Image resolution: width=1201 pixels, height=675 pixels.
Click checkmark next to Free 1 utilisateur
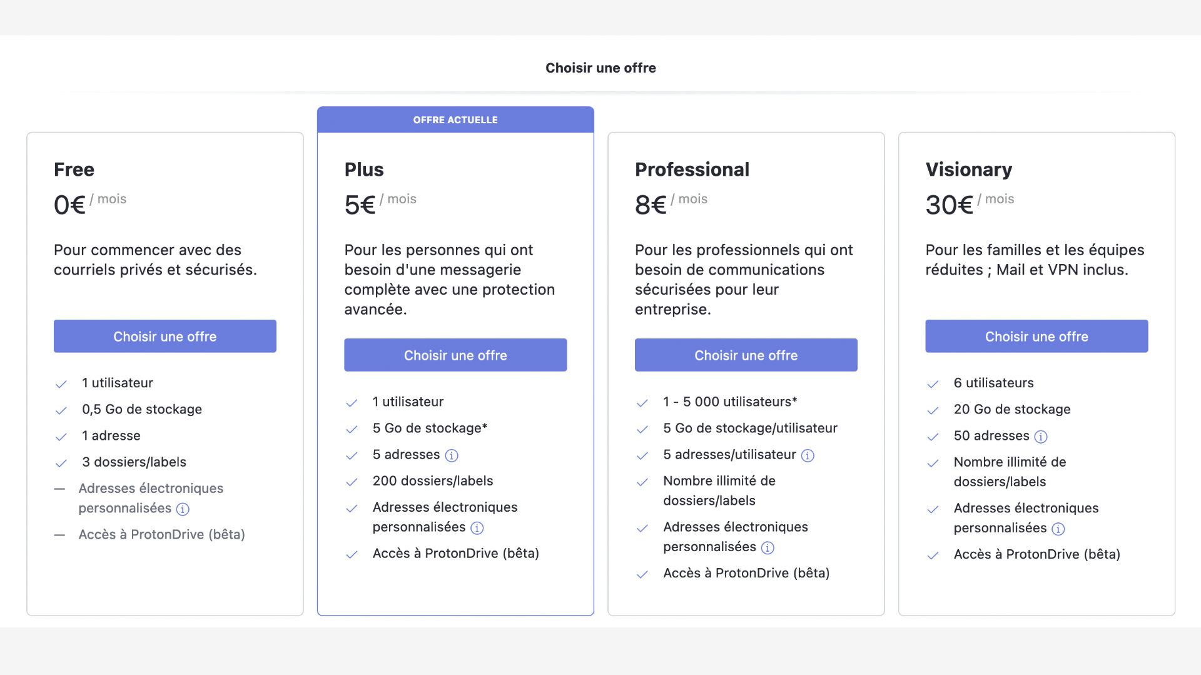[x=61, y=384]
